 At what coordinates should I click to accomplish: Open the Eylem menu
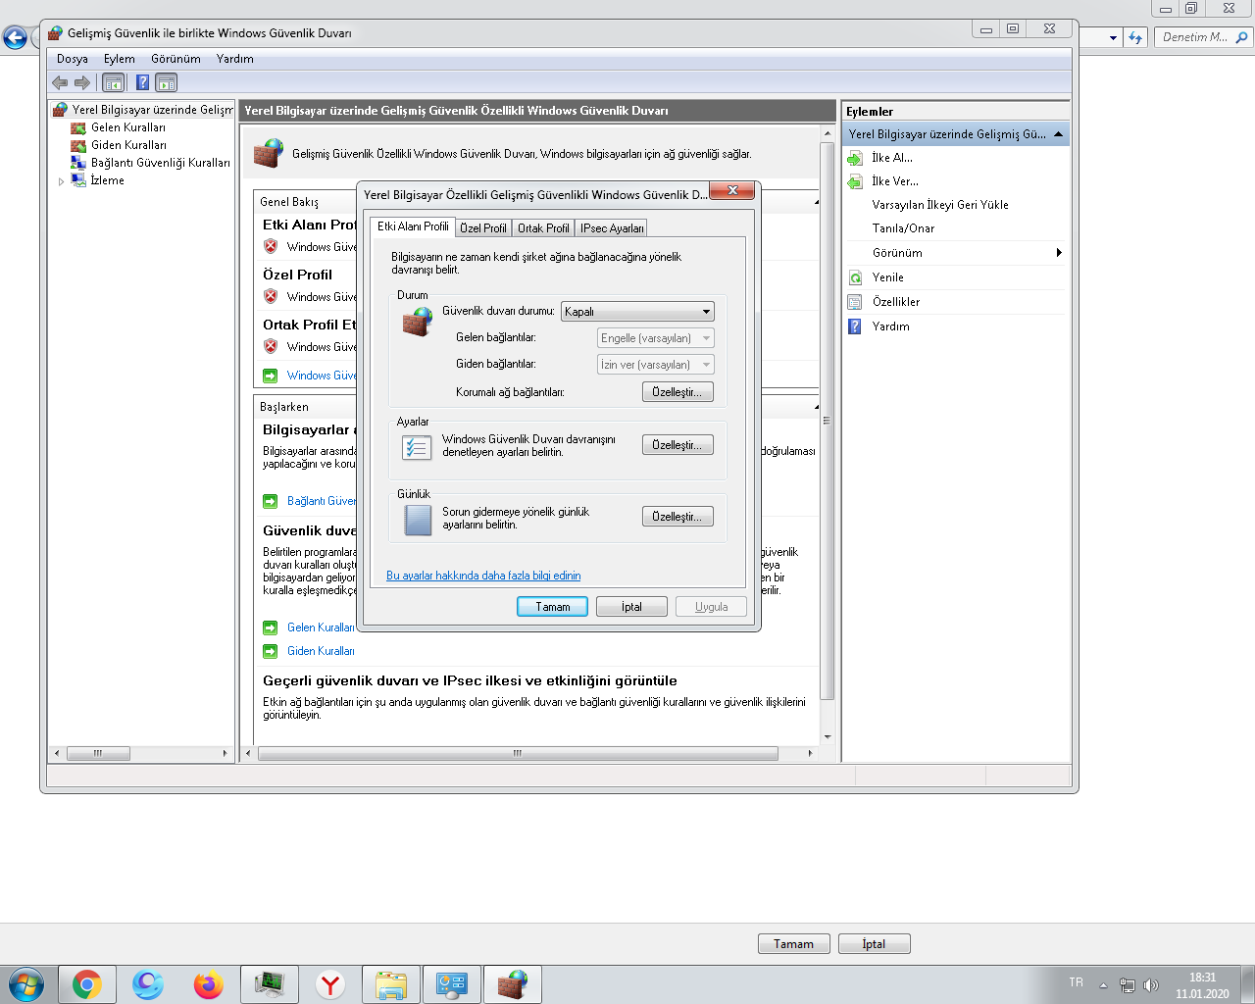coord(120,59)
